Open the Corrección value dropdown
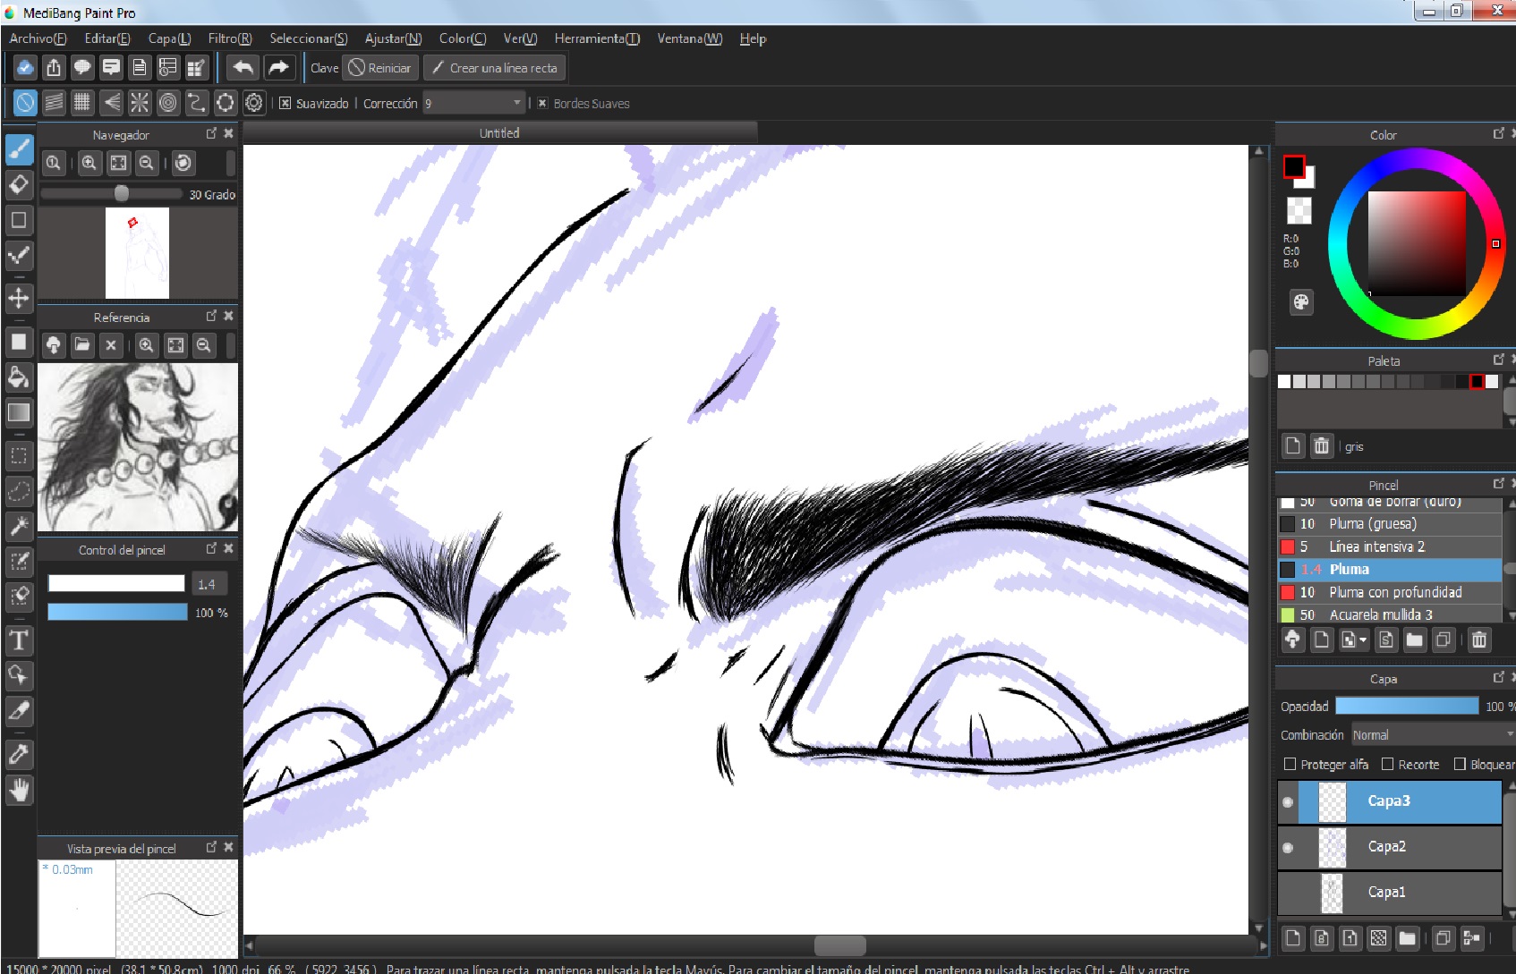The image size is (1516, 974). [473, 104]
